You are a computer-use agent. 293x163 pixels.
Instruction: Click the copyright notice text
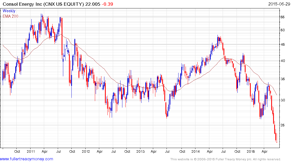pos(226,159)
